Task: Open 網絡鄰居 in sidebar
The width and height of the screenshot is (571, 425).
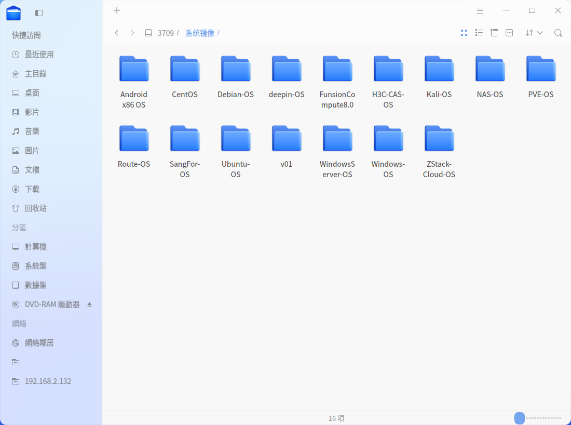Action: 51,343
